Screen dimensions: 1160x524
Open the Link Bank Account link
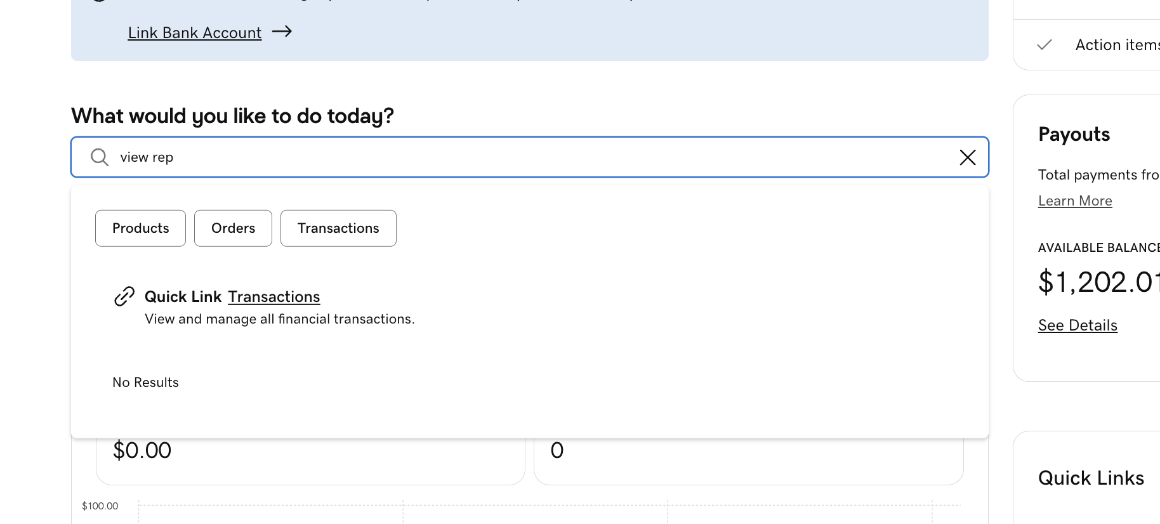pos(195,33)
